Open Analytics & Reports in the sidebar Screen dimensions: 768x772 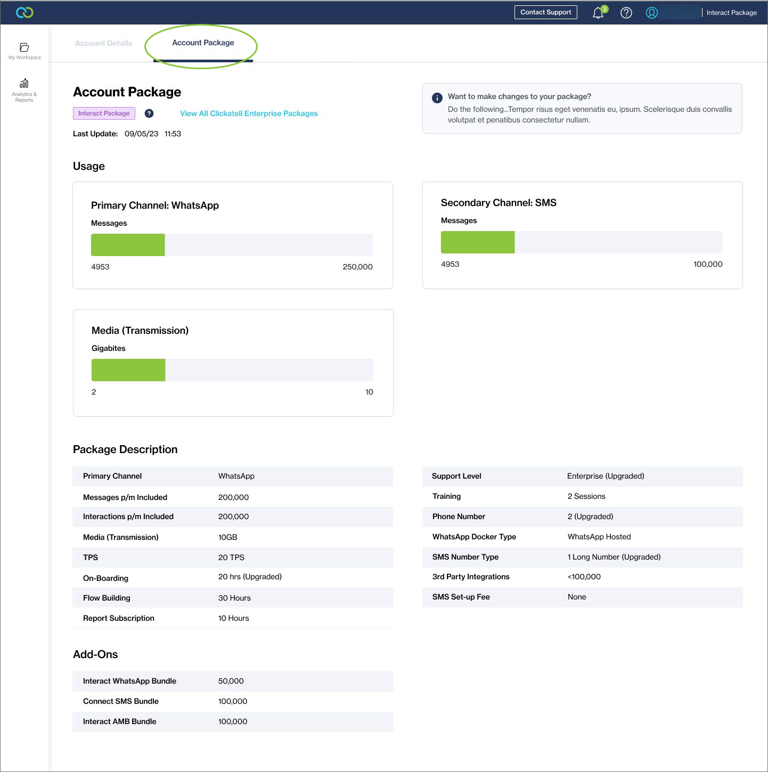[x=24, y=90]
